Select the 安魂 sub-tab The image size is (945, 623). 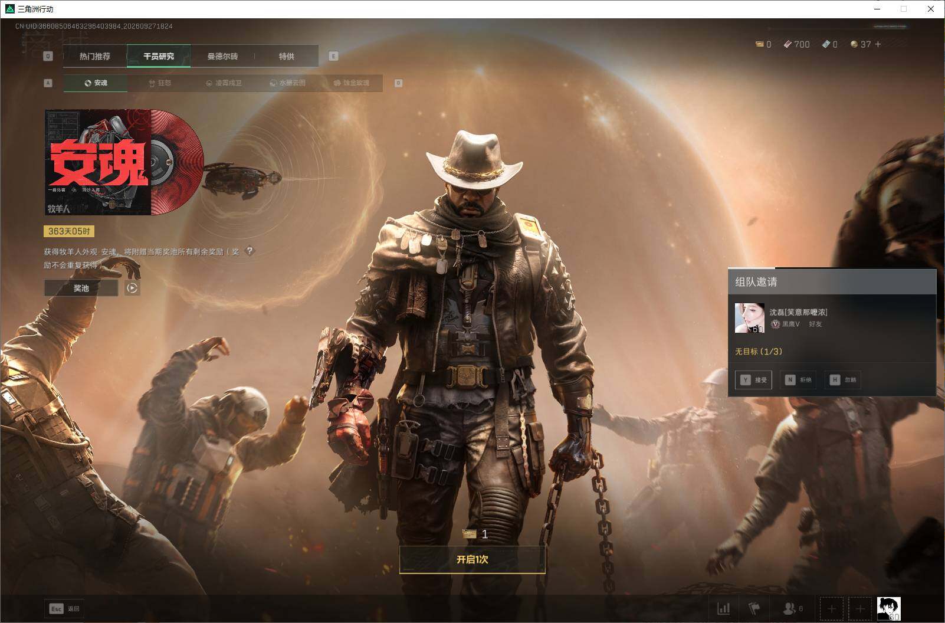click(96, 83)
